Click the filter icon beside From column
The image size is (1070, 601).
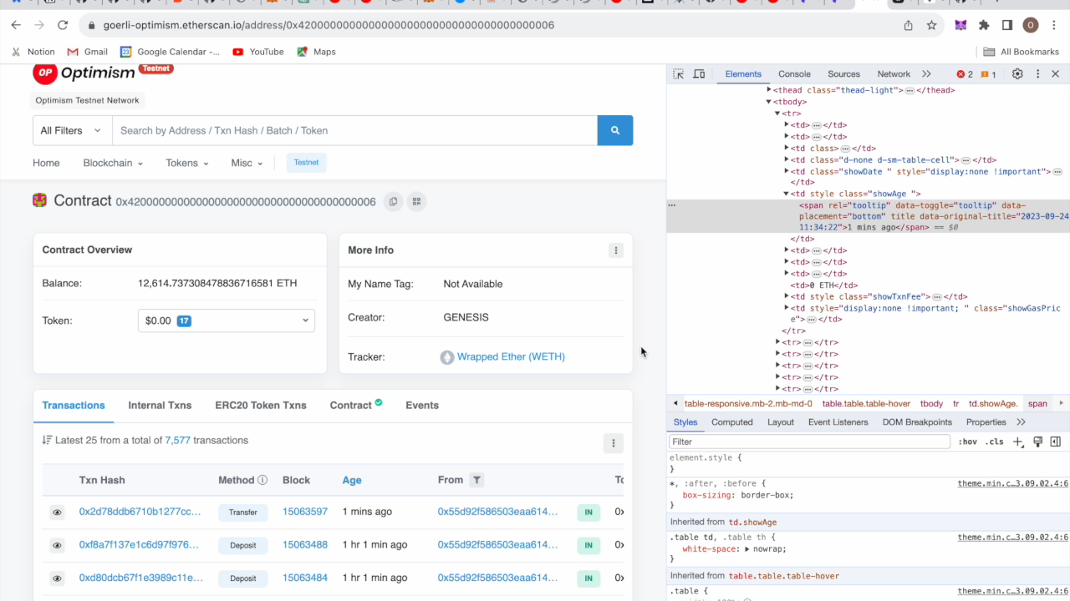point(476,480)
